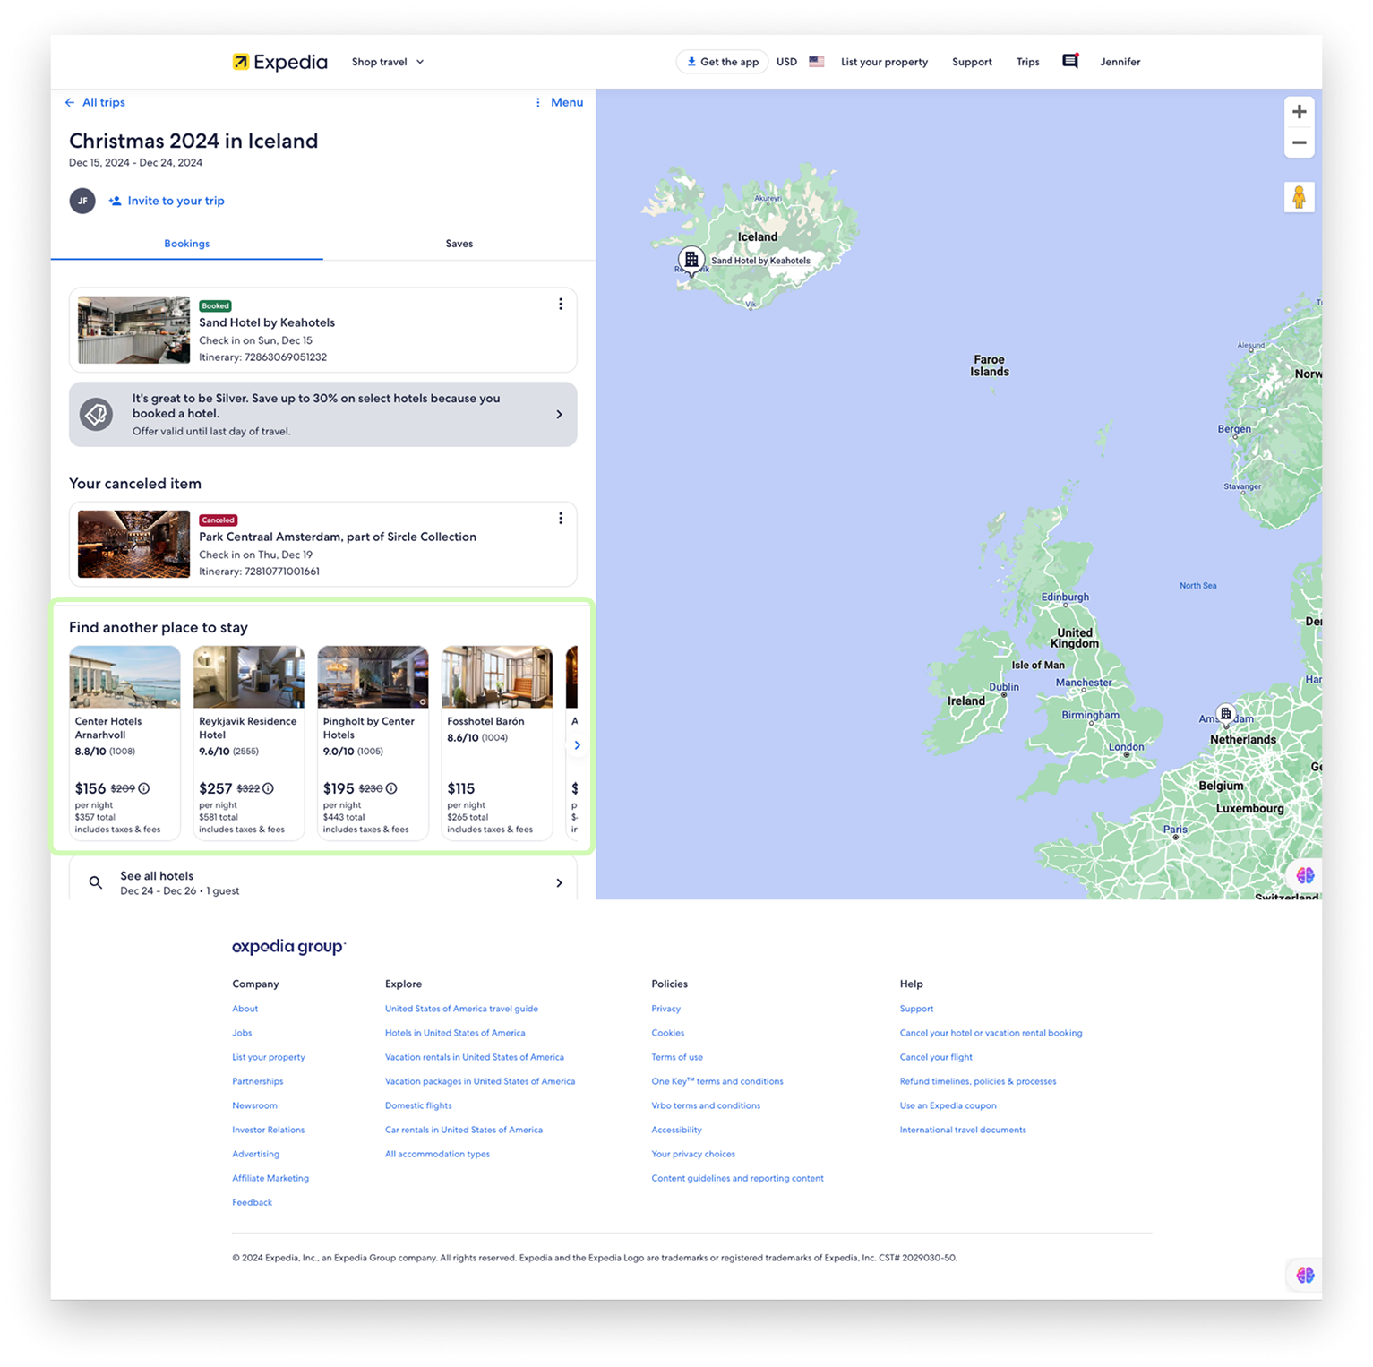Open the Newsroom footer link
Screen dimensions: 1373x1367
tap(254, 1105)
